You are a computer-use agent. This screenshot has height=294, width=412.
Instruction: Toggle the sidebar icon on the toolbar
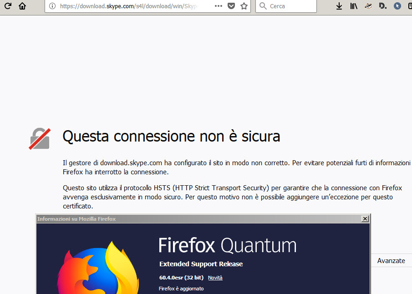pyautogui.click(x=410, y=6)
